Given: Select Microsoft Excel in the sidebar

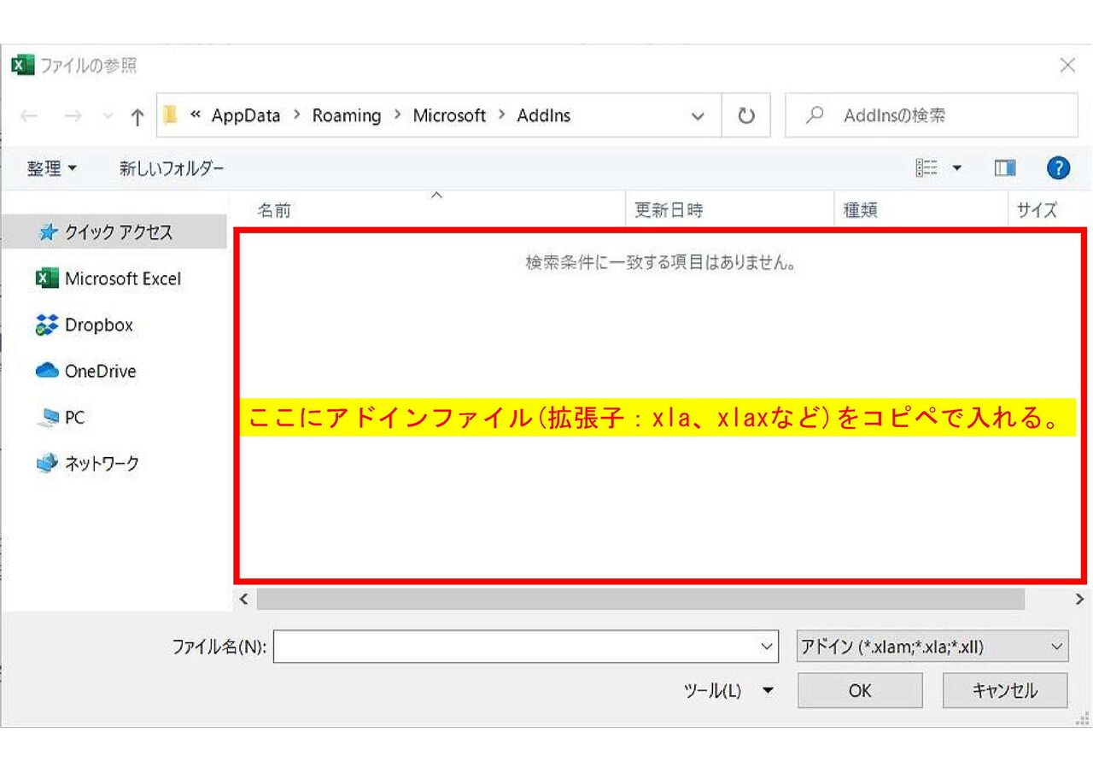Looking at the screenshot, I should (x=123, y=278).
